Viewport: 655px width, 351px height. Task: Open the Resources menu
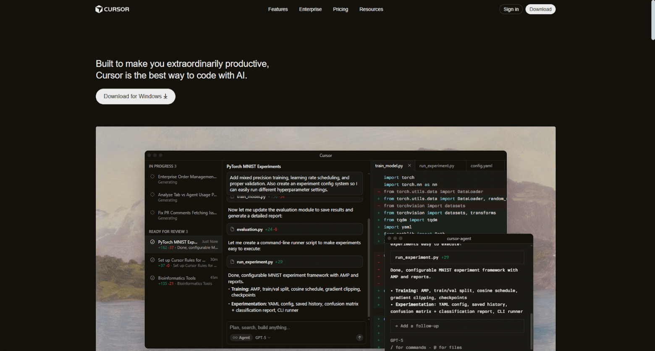[x=371, y=9]
